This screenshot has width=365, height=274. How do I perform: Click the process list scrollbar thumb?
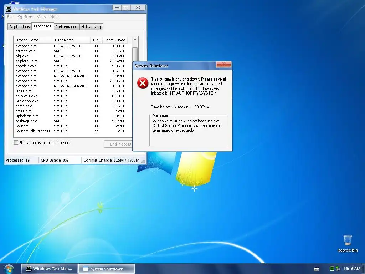point(135,55)
